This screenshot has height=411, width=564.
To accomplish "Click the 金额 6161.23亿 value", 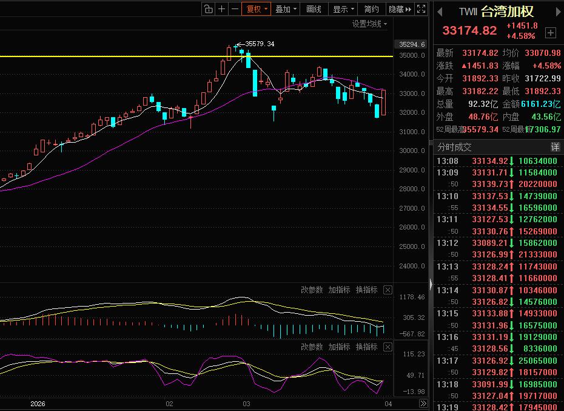I will (x=540, y=104).
